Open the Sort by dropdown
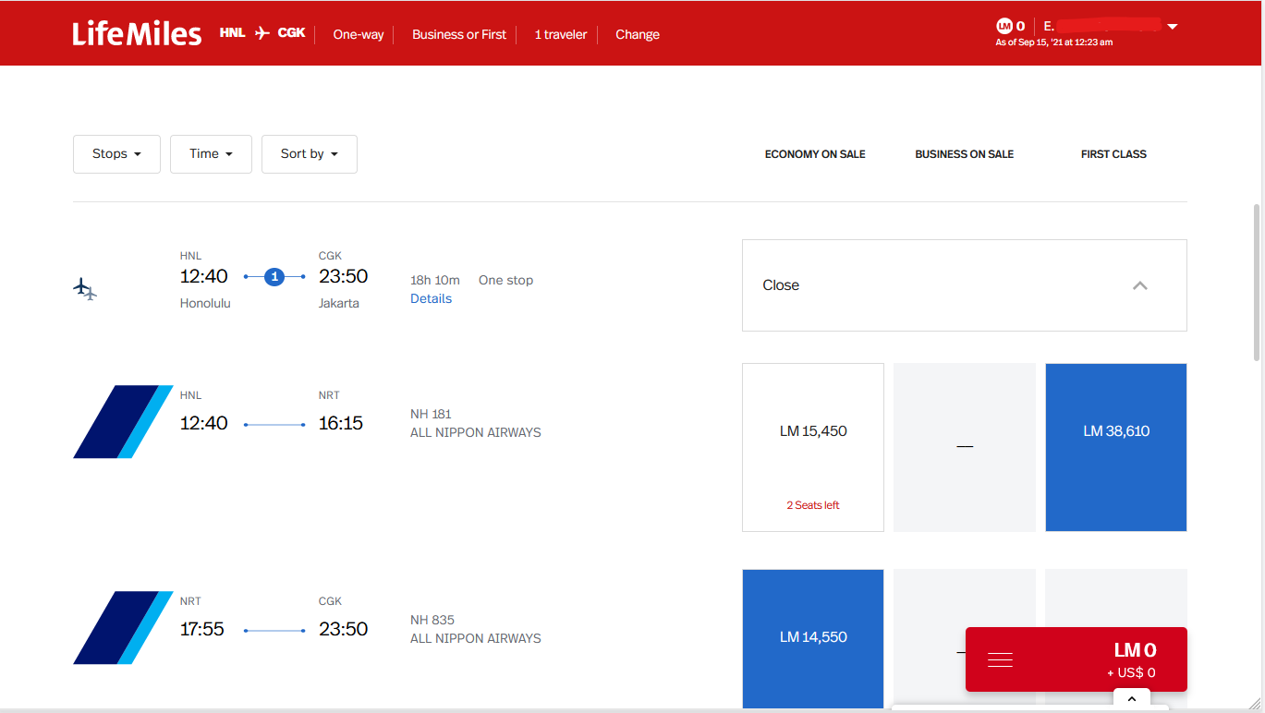This screenshot has height=713, width=1265. coord(310,154)
